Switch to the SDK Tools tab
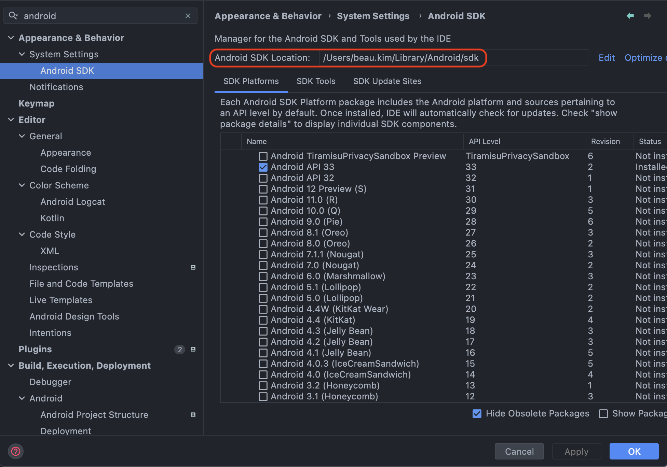The width and height of the screenshot is (667, 467). coord(316,81)
